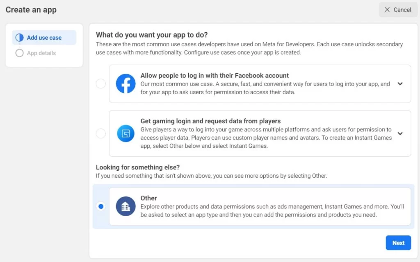Screen dimensions: 420x262
Task: Select the Other use case radio button
Action: point(101,206)
